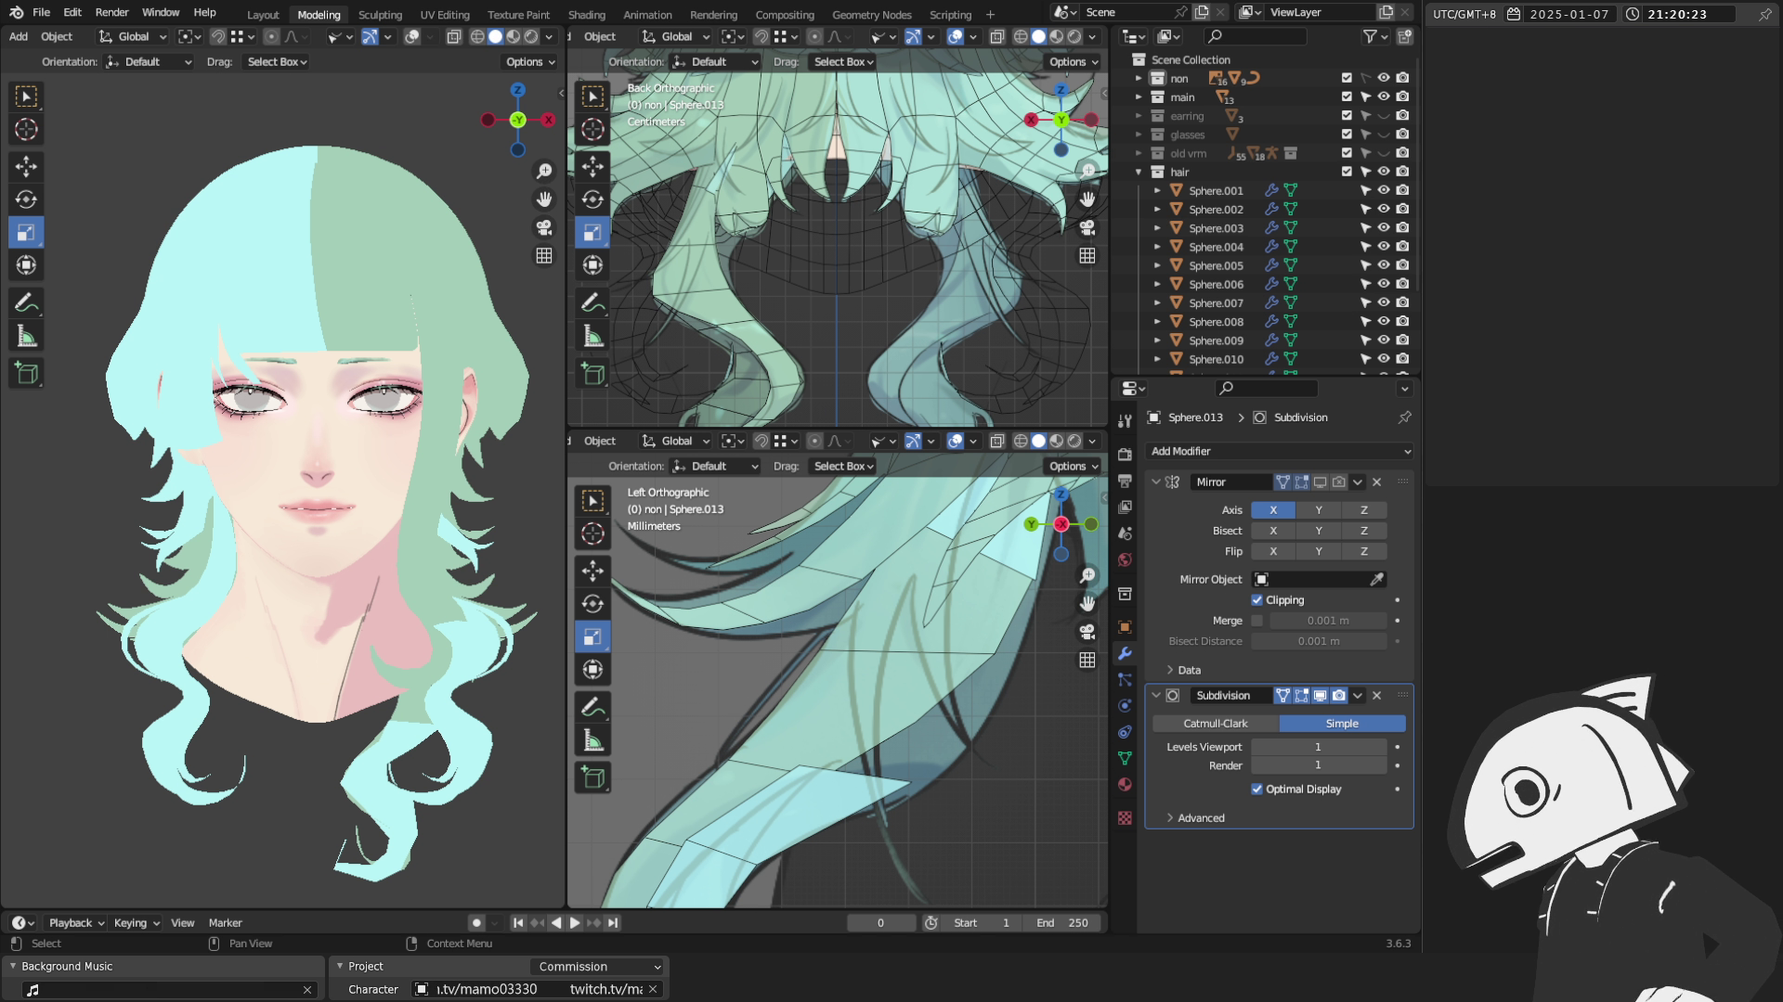Open Orientation Default dropdown in left viewport
Viewport: 1783px width, 1002px height.
click(149, 62)
